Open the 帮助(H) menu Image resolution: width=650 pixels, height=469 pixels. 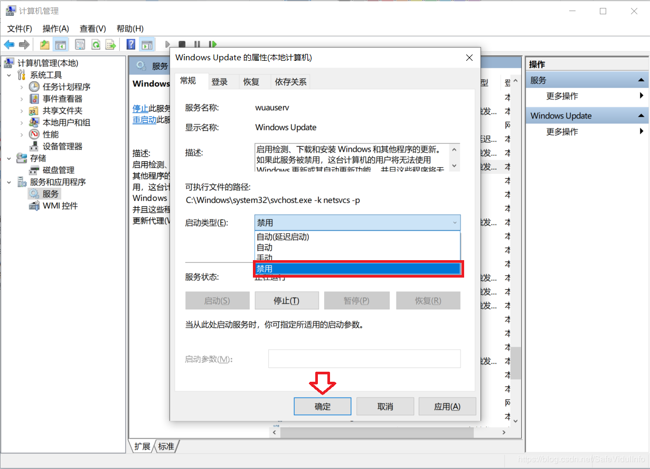(130, 29)
